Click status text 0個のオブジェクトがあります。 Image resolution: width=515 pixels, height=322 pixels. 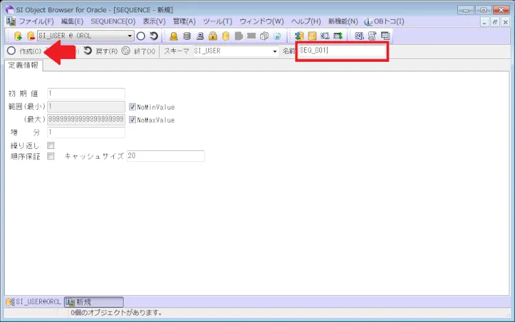click(x=117, y=312)
